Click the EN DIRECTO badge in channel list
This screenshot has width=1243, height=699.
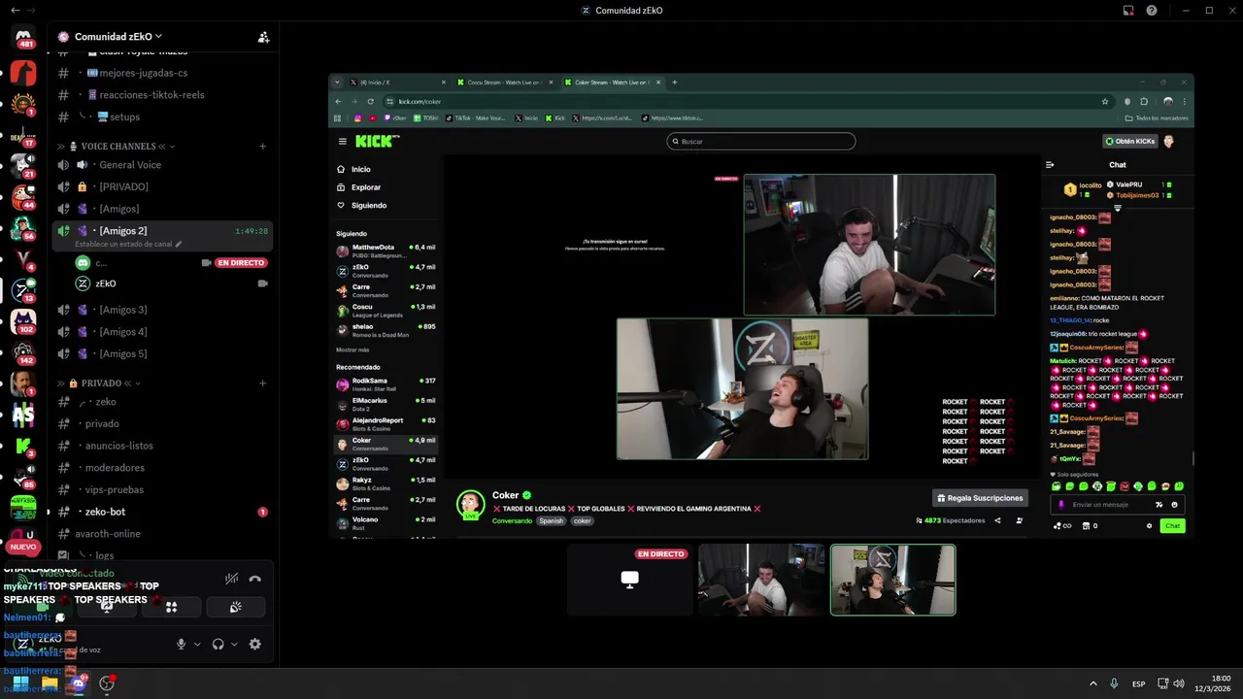click(241, 263)
